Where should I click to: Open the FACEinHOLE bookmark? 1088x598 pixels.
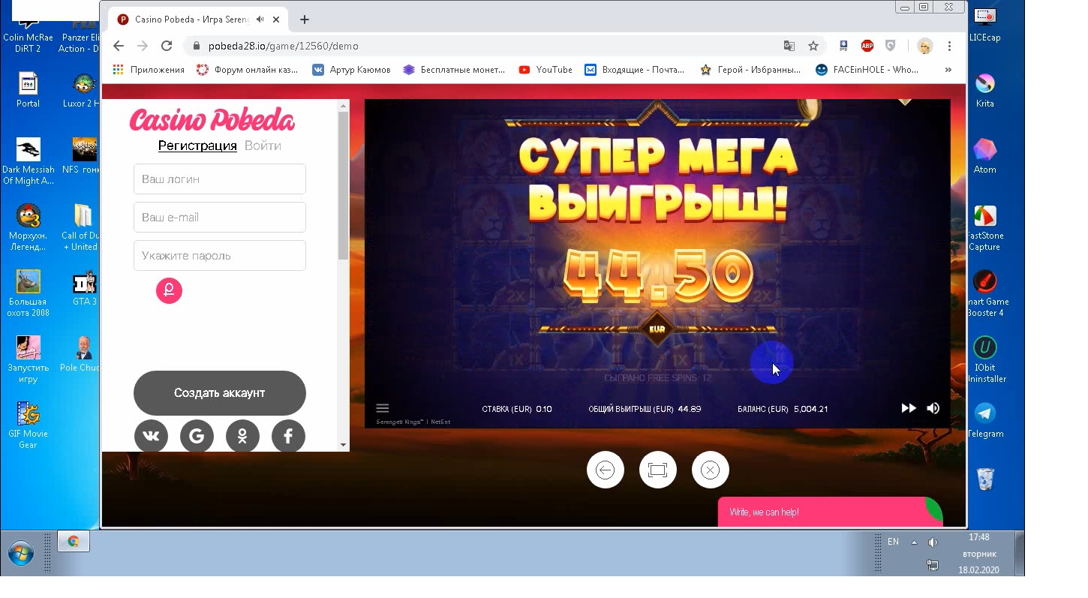coord(867,70)
